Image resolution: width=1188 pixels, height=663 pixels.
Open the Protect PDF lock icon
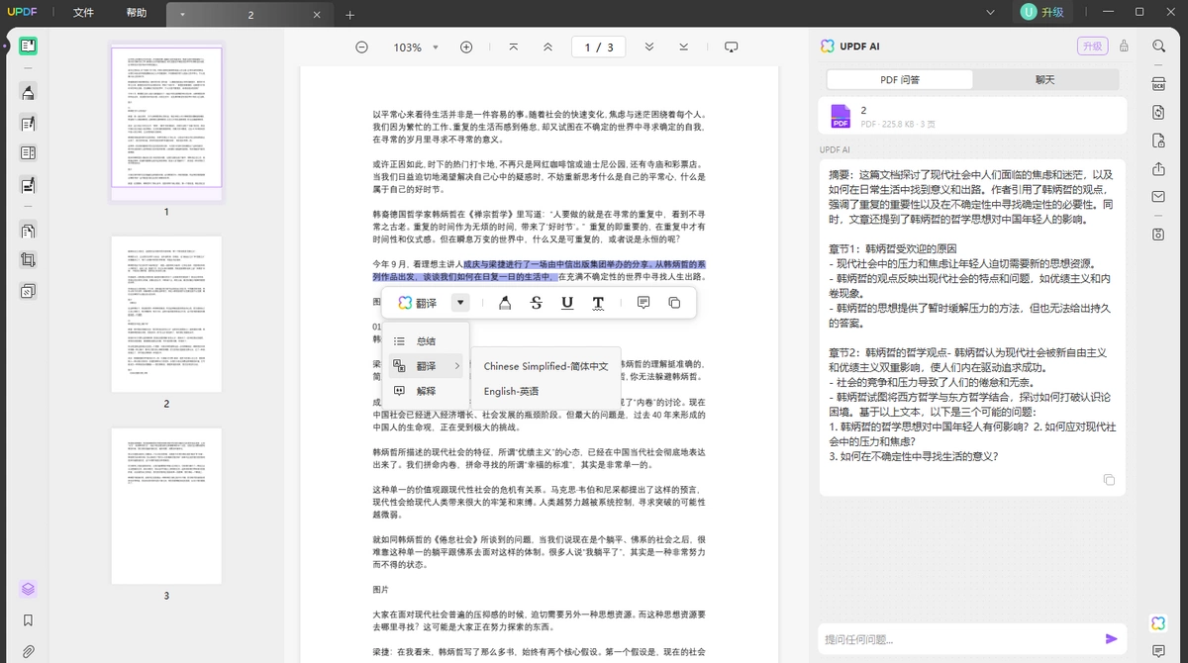click(x=1158, y=142)
